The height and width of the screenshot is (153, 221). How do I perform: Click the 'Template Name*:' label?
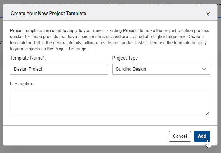coord(28,58)
